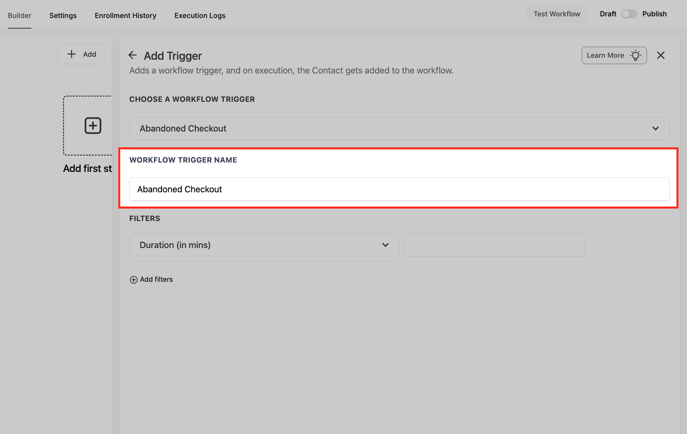Click the plus icon in Add button
This screenshot has width=687, height=434.
pyautogui.click(x=71, y=54)
